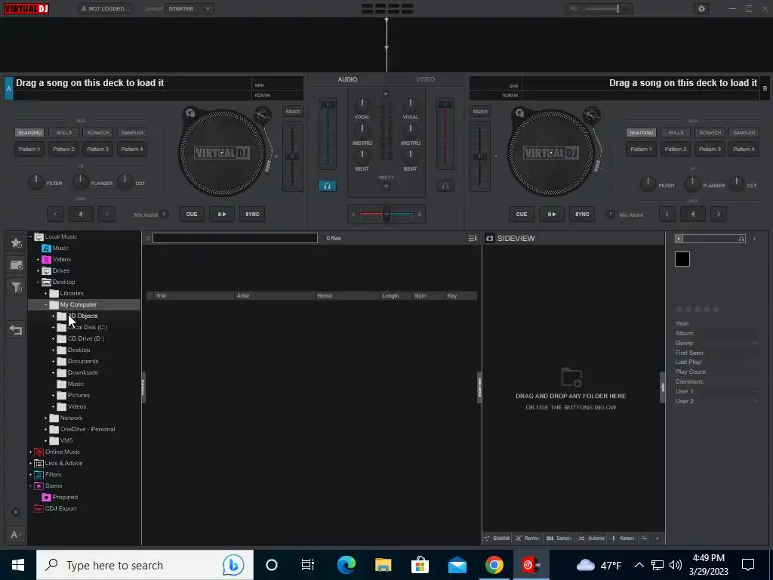Image resolution: width=773 pixels, height=580 pixels.
Task: Select SAMPLER pads mode on right deck
Action: [744, 133]
